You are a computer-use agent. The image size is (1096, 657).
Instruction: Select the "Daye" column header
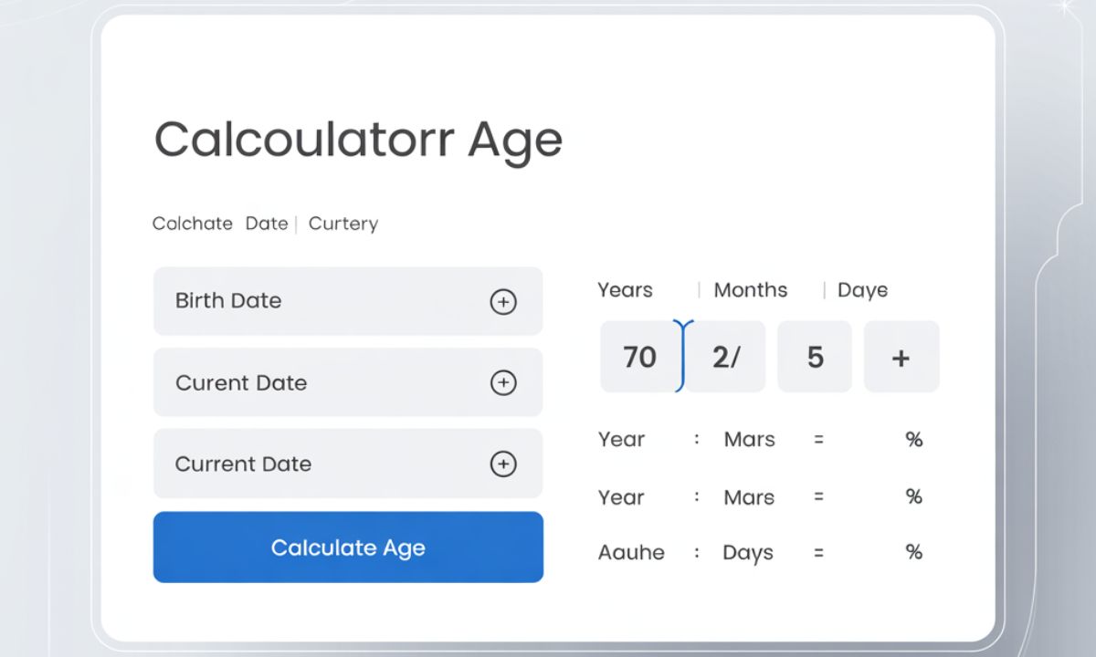pos(862,290)
